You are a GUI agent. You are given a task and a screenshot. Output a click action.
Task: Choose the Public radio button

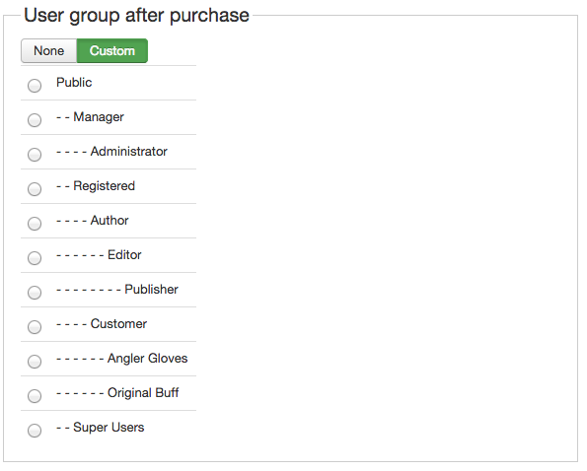[x=35, y=86]
